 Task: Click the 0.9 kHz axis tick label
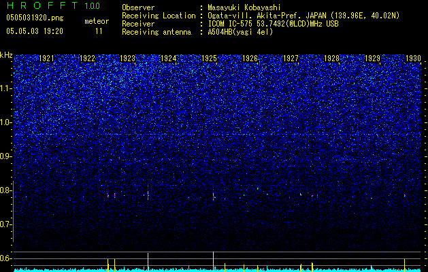tap(5, 156)
